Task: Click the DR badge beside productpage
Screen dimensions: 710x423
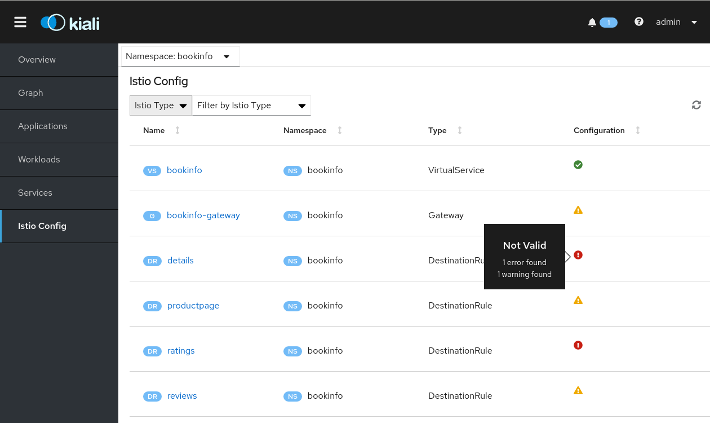Action: click(x=152, y=306)
